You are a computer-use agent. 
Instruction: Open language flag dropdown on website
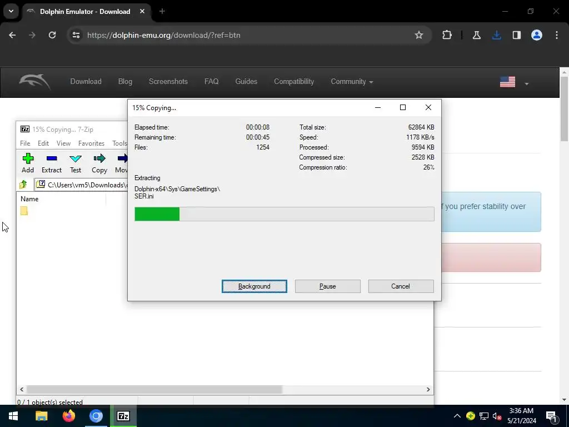(514, 82)
